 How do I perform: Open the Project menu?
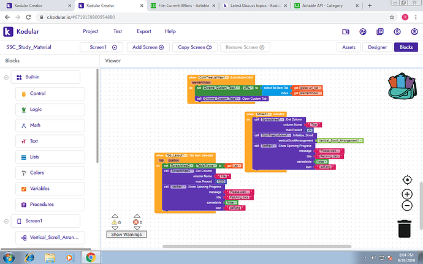point(91,31)
